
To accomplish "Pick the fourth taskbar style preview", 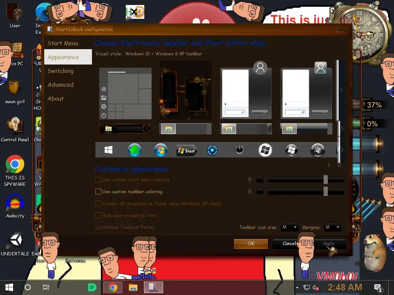I will pyautogui.click(x=306, y=129).
